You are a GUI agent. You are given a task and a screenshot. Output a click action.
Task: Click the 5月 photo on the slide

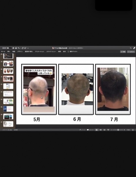39,89
